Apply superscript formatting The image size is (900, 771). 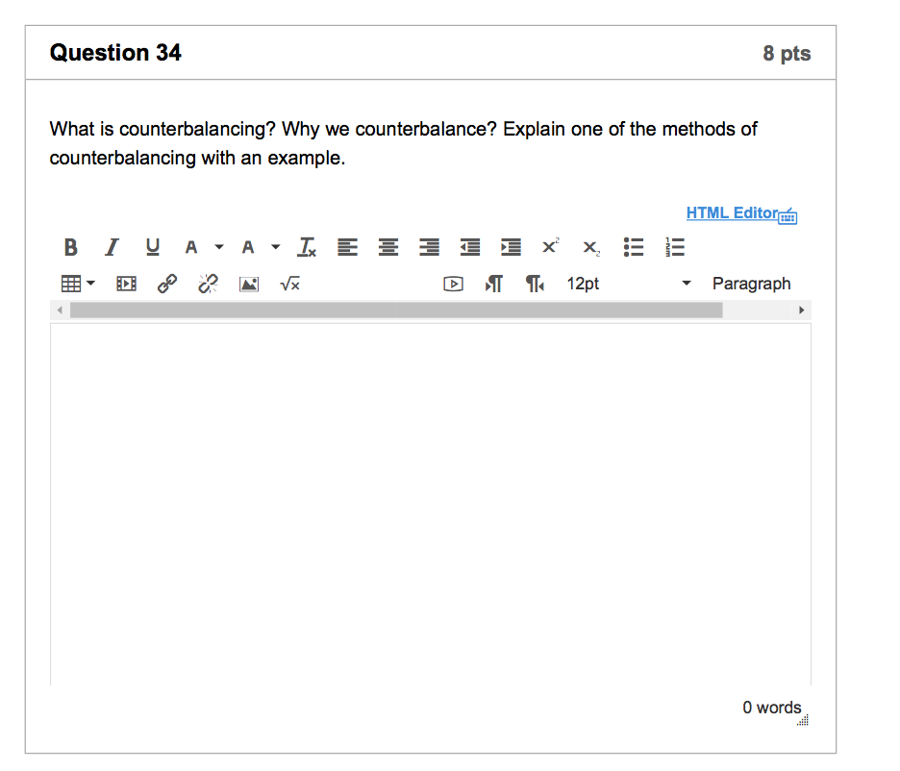pos(550,246)
